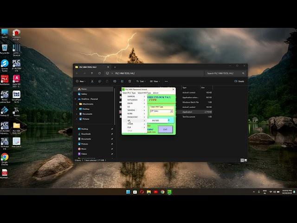Open Opera browser from the taskbar
The image size is (297, 223).
coord(142,192)
